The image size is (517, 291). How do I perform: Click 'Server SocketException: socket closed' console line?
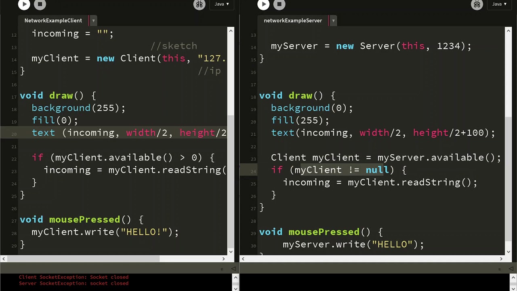click(74, 284)
